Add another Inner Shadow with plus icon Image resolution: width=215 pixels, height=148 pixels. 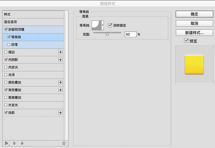[61, 60]
